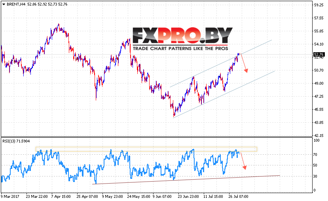The width and height of the screenshot is (328, 201).
Task: Click the 23 Jun 23:00 time label
Action: point(188,197)
